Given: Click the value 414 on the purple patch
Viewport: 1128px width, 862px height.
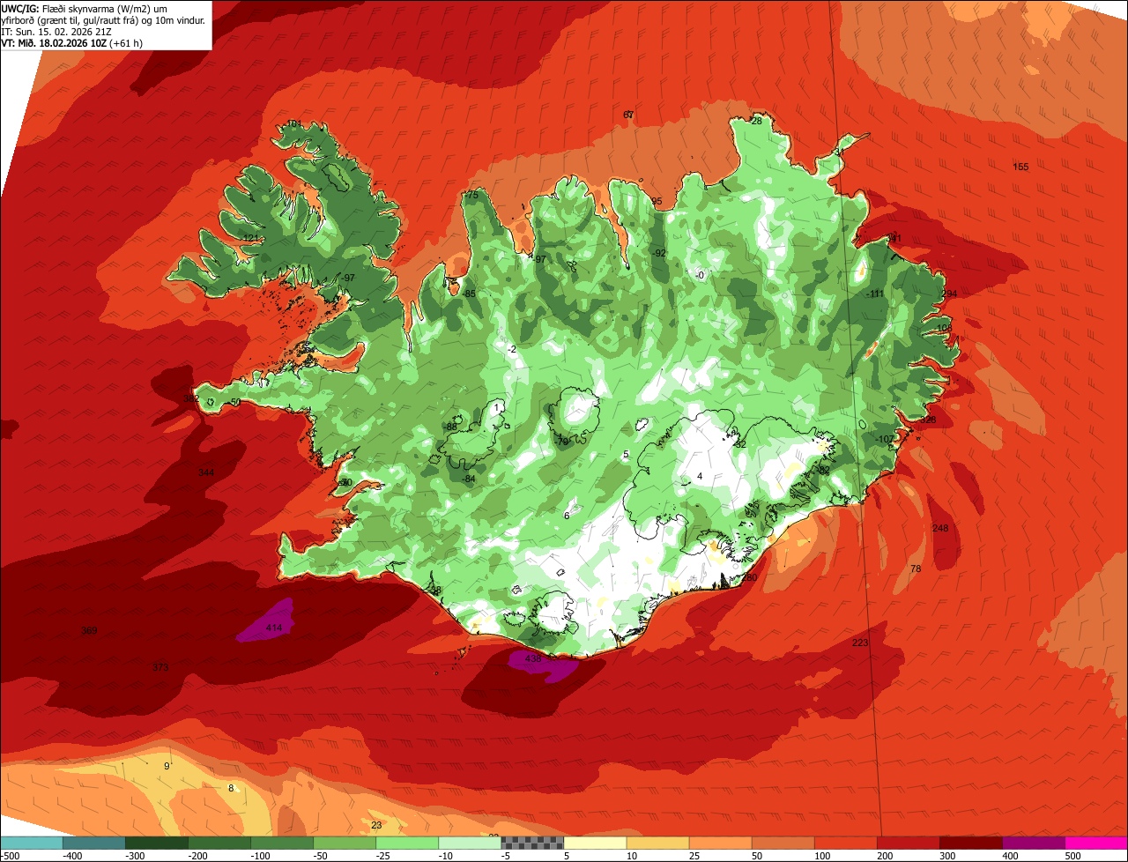Looking at the screenshot, I should tap(273, 628).
